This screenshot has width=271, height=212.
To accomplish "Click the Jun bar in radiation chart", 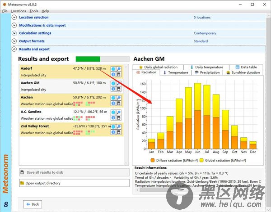I will [197, 116].
